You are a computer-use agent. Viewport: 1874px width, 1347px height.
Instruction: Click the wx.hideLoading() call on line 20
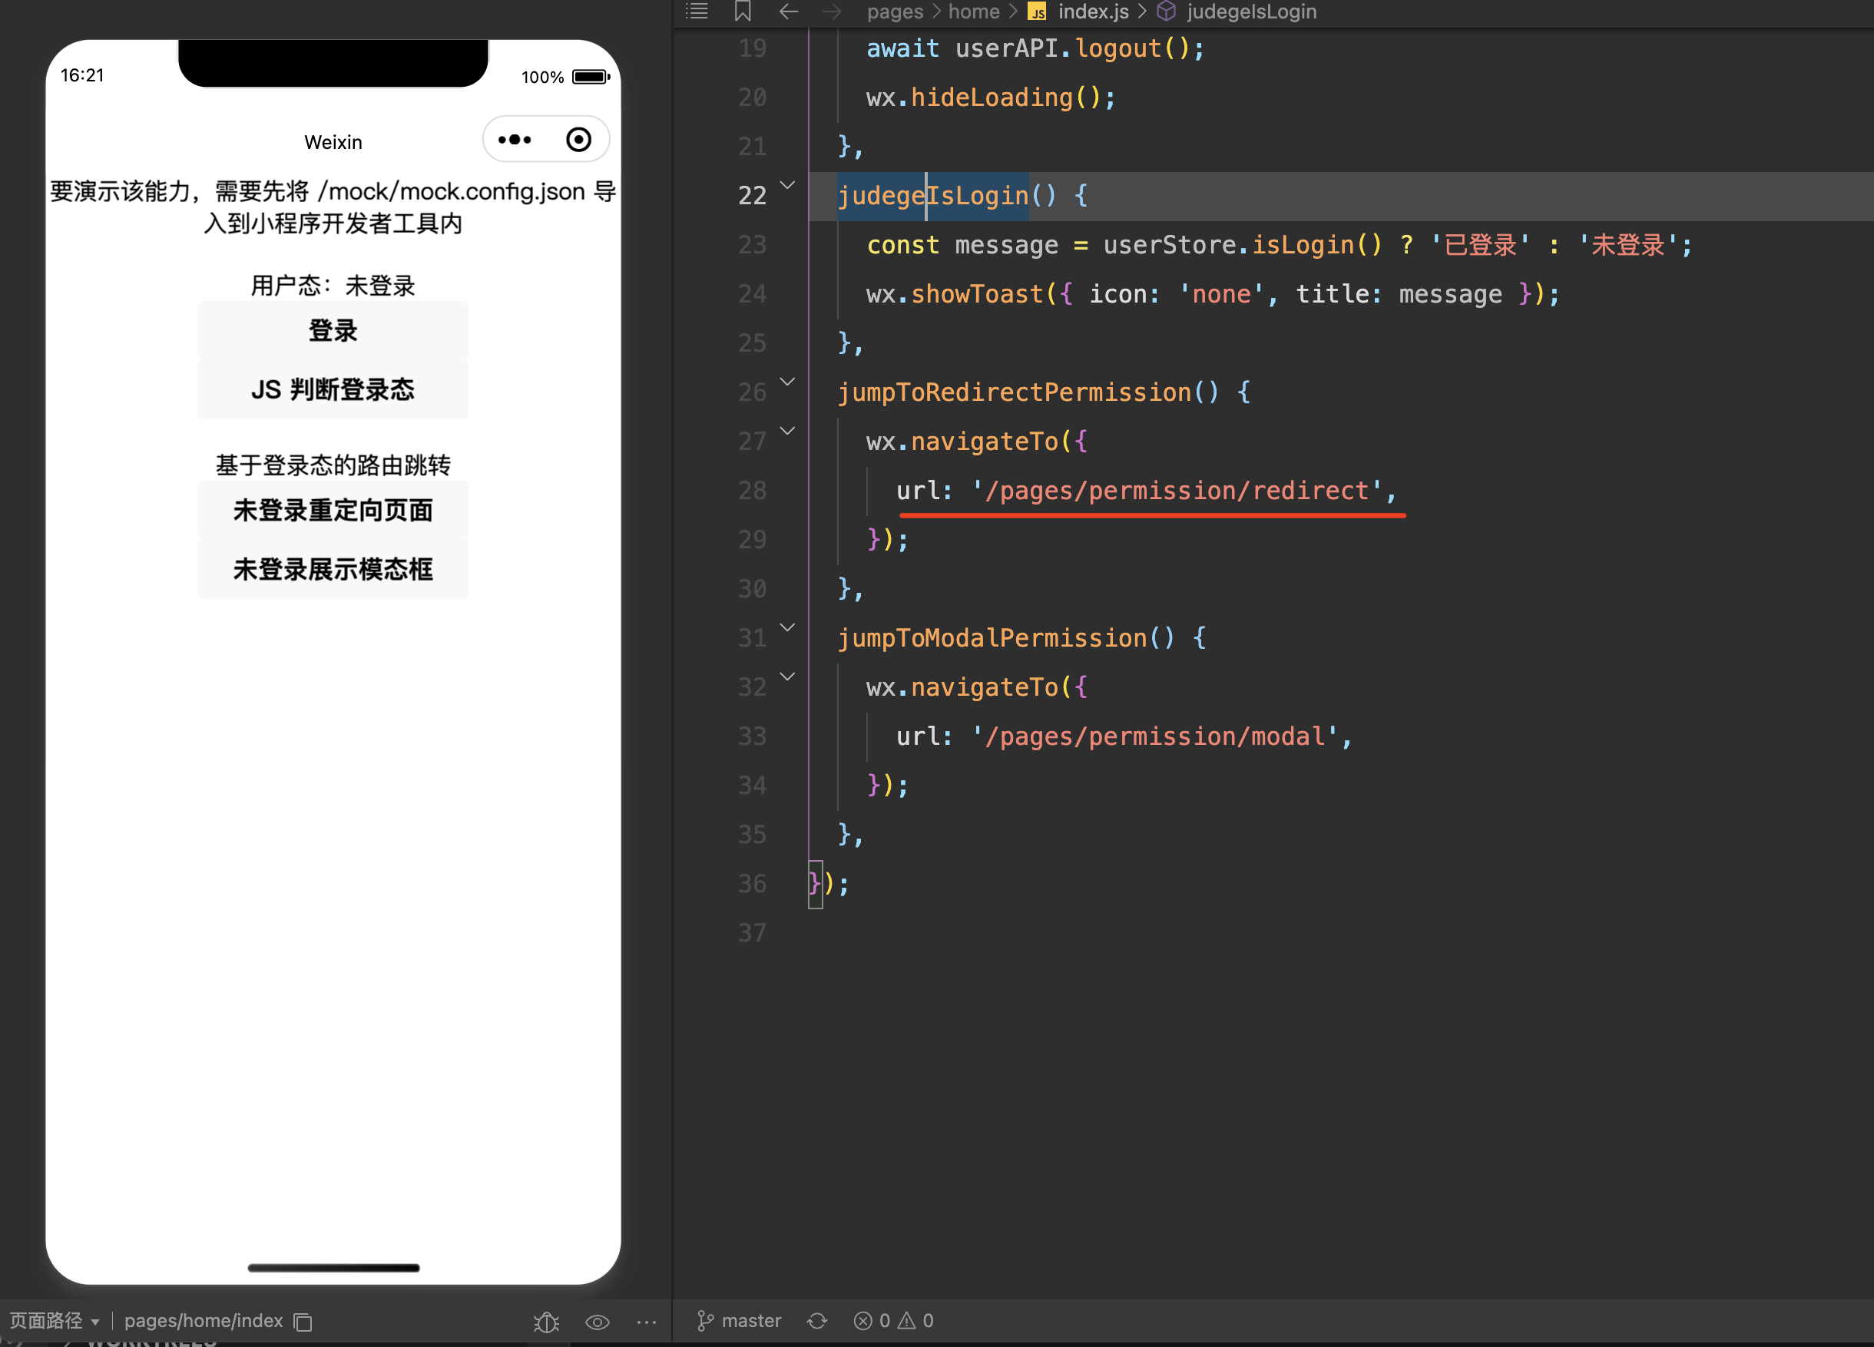[991, 98]
